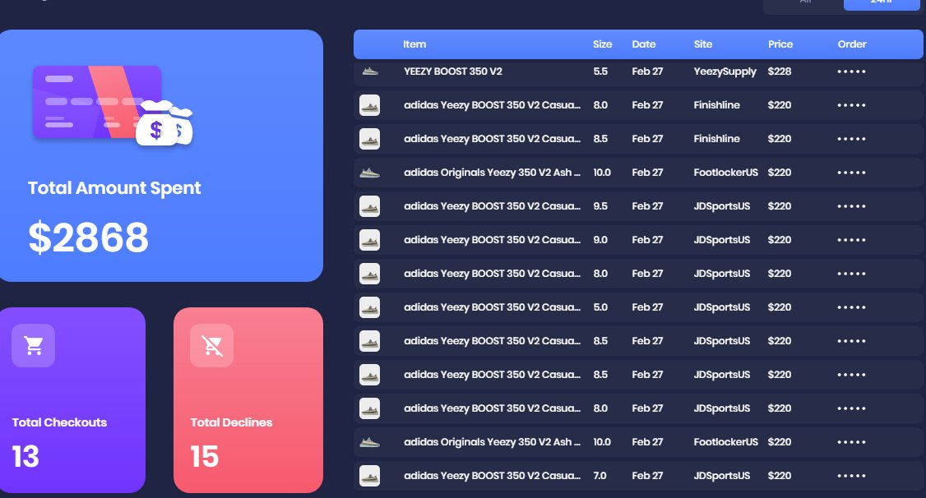Click the Feb 27 date in the JDSportsUS 7.0 row
Screen dimensions: 926x498
[x=647, y=476]
